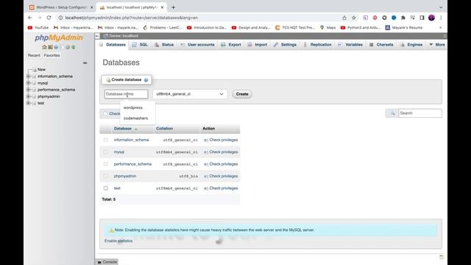Collapse all navigation tree minus icon
Screen dimensions: 471x265
pyautogui.click(x=85, y=63)
